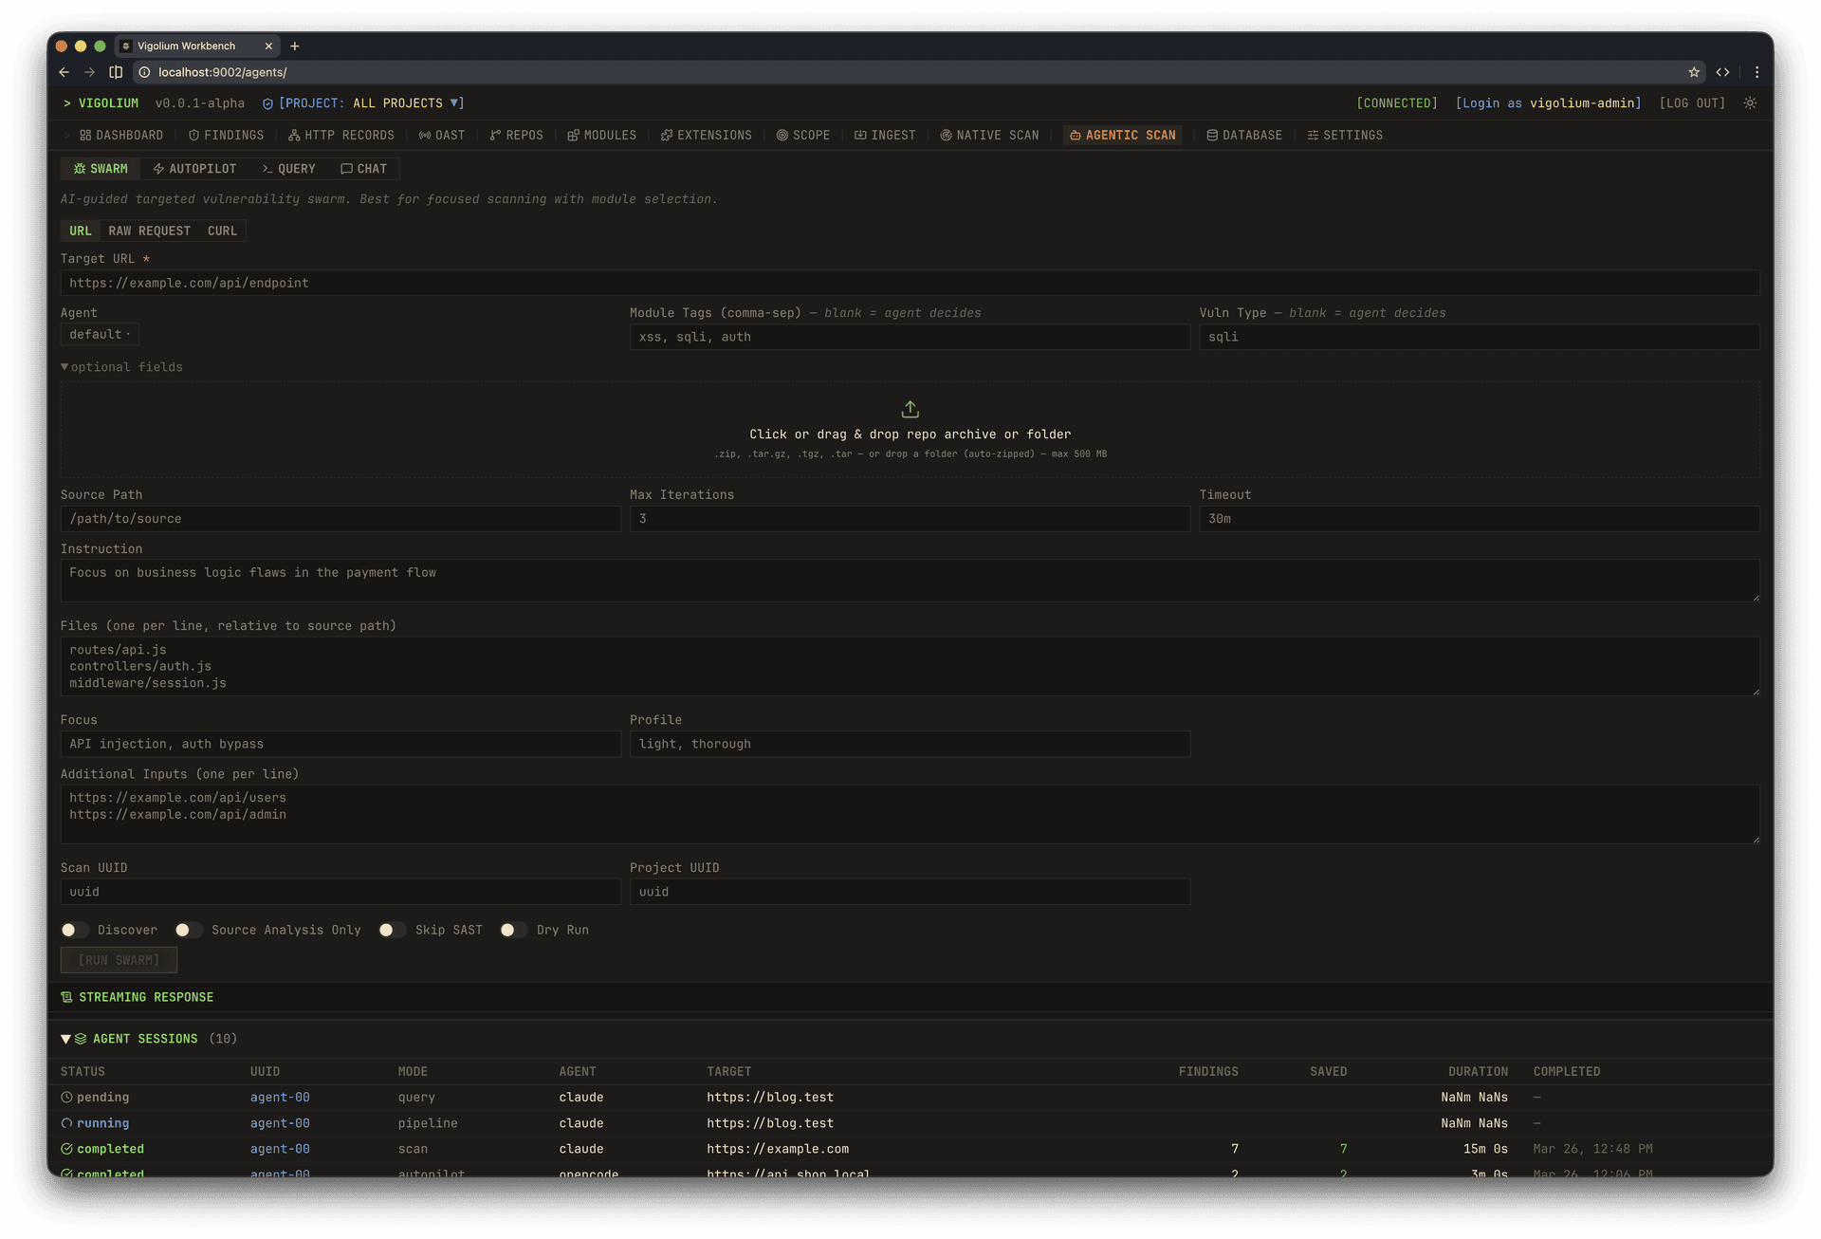This screenshot has width=1821, height=1239.
Task: Open the ALL PROJECTS selector
Action: click(x=369, y=103)
